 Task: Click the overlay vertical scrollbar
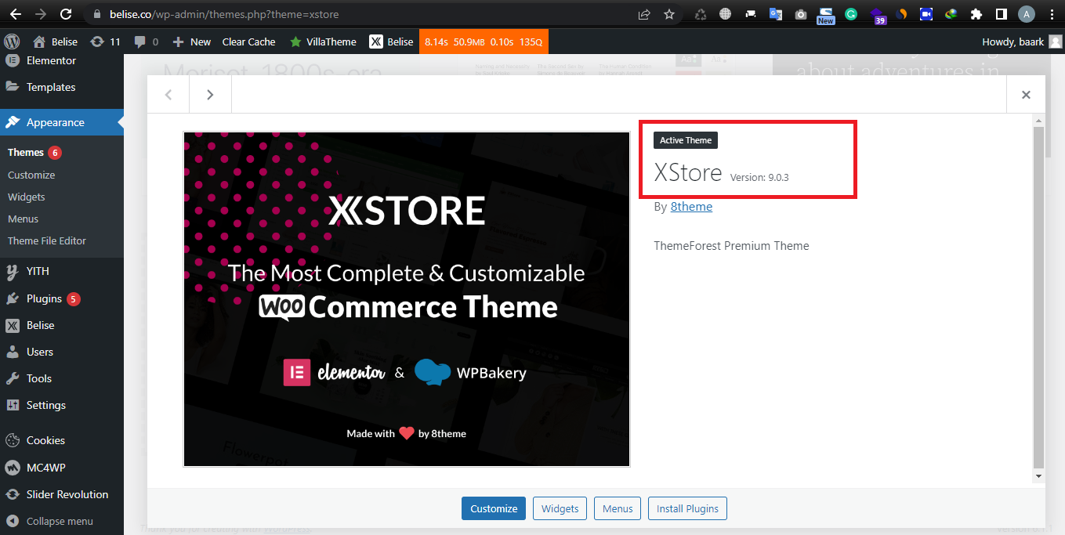coord(1039,296)
